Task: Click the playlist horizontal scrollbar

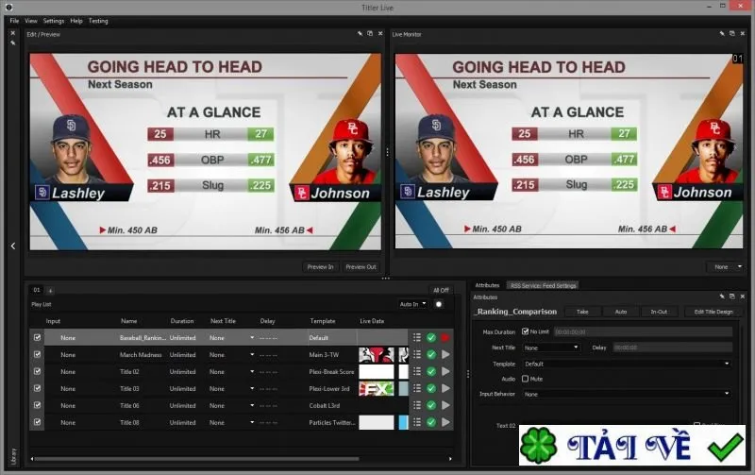Action: coord(196,459)
